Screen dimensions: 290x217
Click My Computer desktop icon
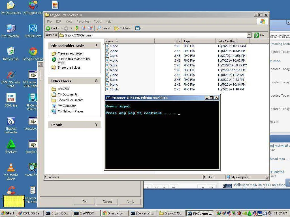tap(11, 31)
